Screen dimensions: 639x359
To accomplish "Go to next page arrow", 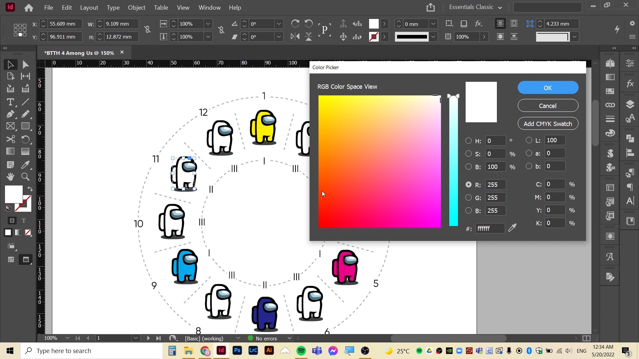I will (x=148, y=338).
